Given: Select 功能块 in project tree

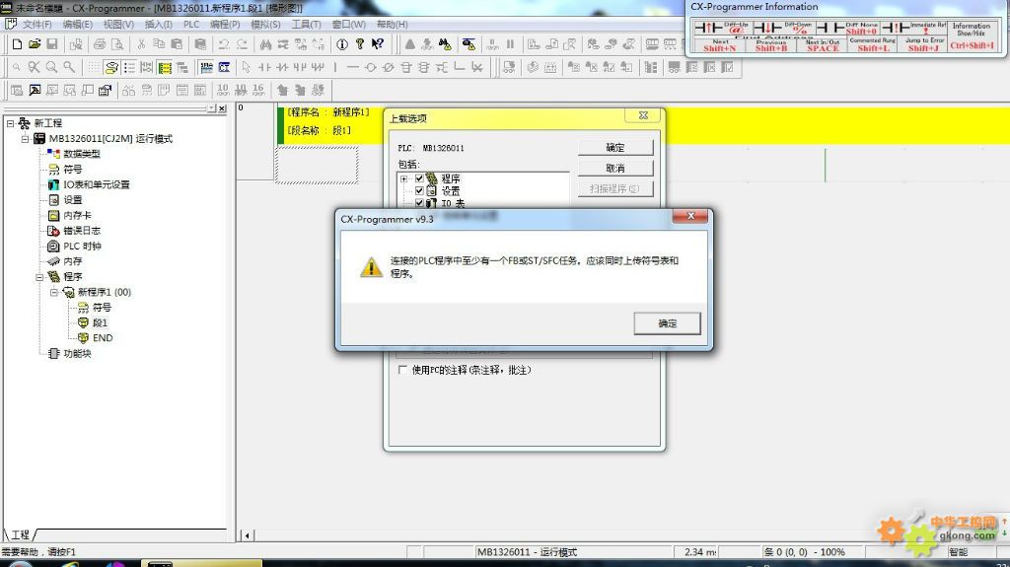Looking at the screenshot, I should point(77,353).
